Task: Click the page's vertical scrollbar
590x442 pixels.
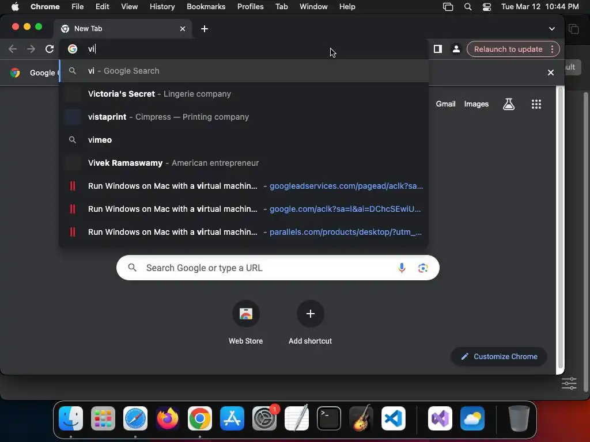Action: tap(560, 227)
